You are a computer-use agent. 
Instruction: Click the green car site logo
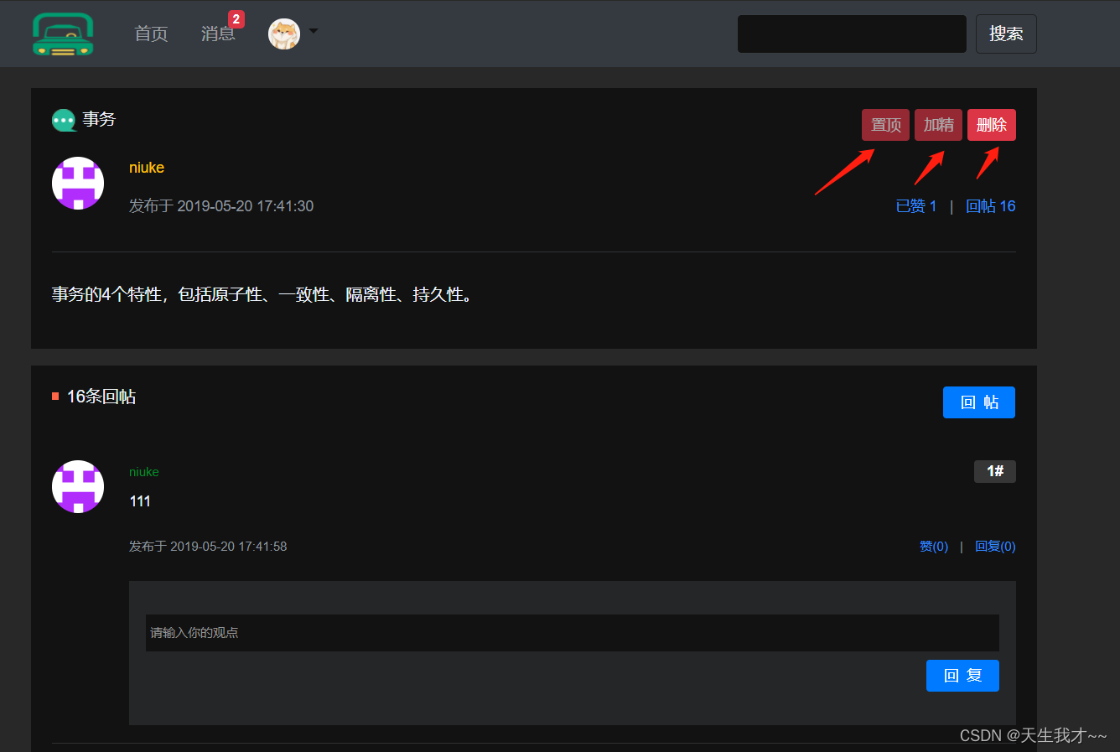63,34
